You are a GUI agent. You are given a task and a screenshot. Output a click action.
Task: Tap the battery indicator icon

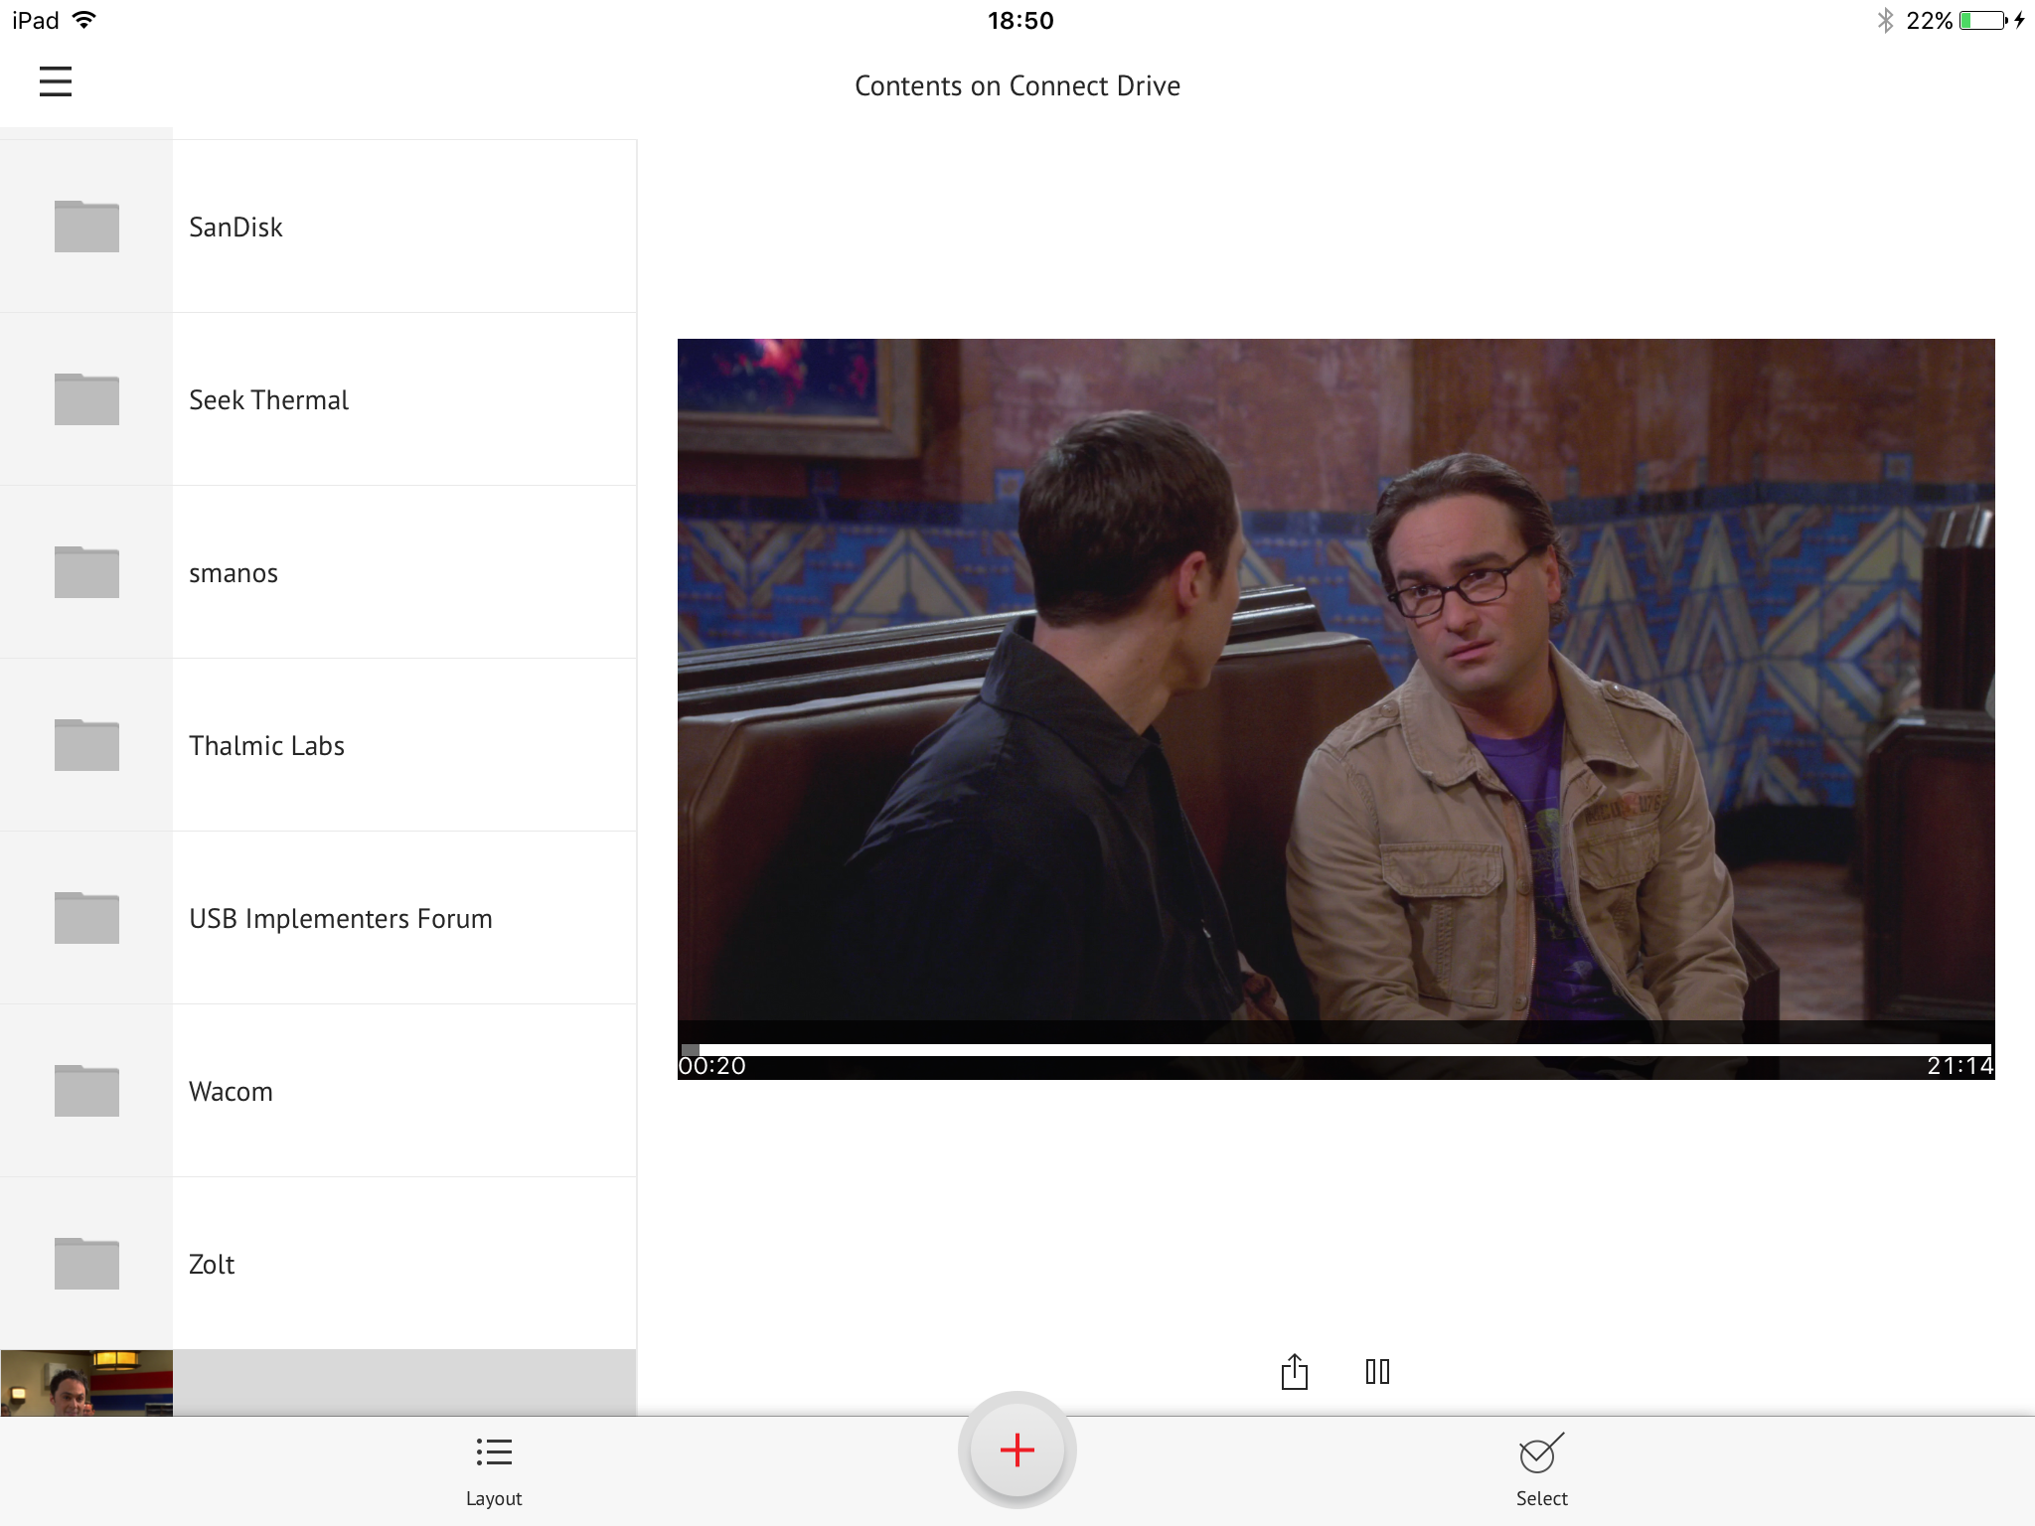[1983, 20]
